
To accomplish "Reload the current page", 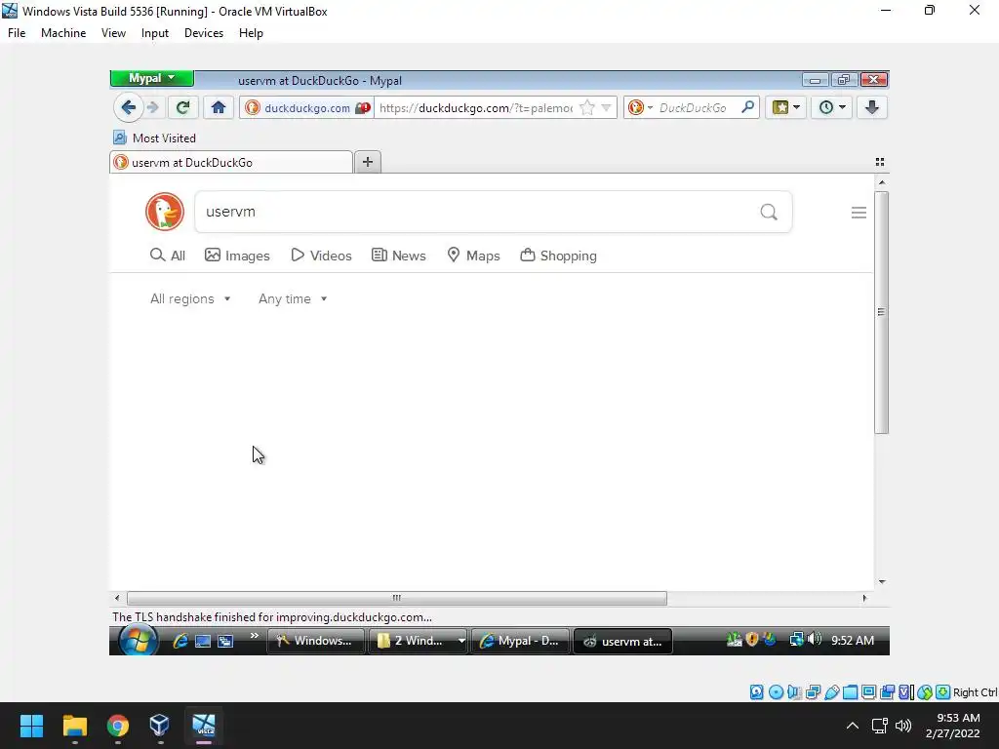I will pos(182,107).
